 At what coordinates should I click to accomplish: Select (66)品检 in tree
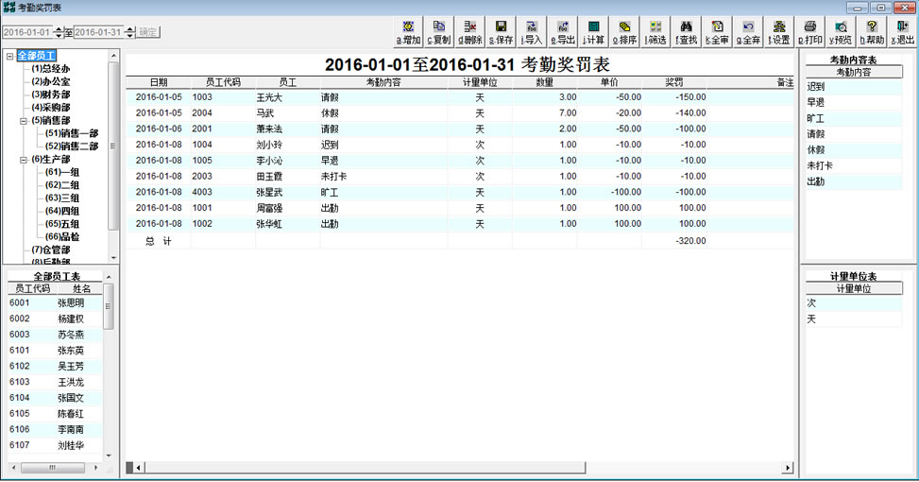(x=62, y=237)
